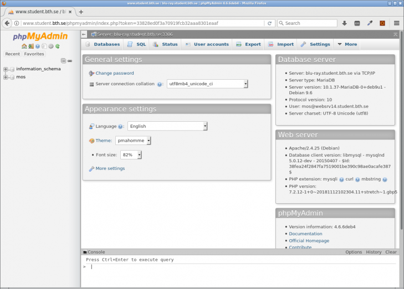The height and width of the screenshot is (289, 404).
Task: Open navigation panel settings gear icon
Action: pos(51,47)
